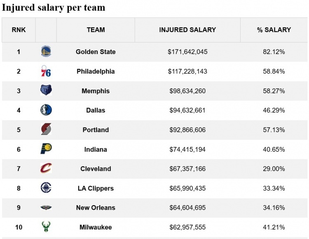Image resolution: width=309 pixels, height=239 pixels.
Task: Click the New Orleans Pelicans logo
Action: [46, 208]
